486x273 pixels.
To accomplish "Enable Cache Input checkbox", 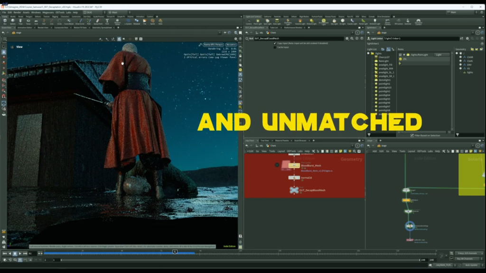I will (x=275, y=47).
